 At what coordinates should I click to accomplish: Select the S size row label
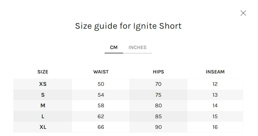(43, 95)
